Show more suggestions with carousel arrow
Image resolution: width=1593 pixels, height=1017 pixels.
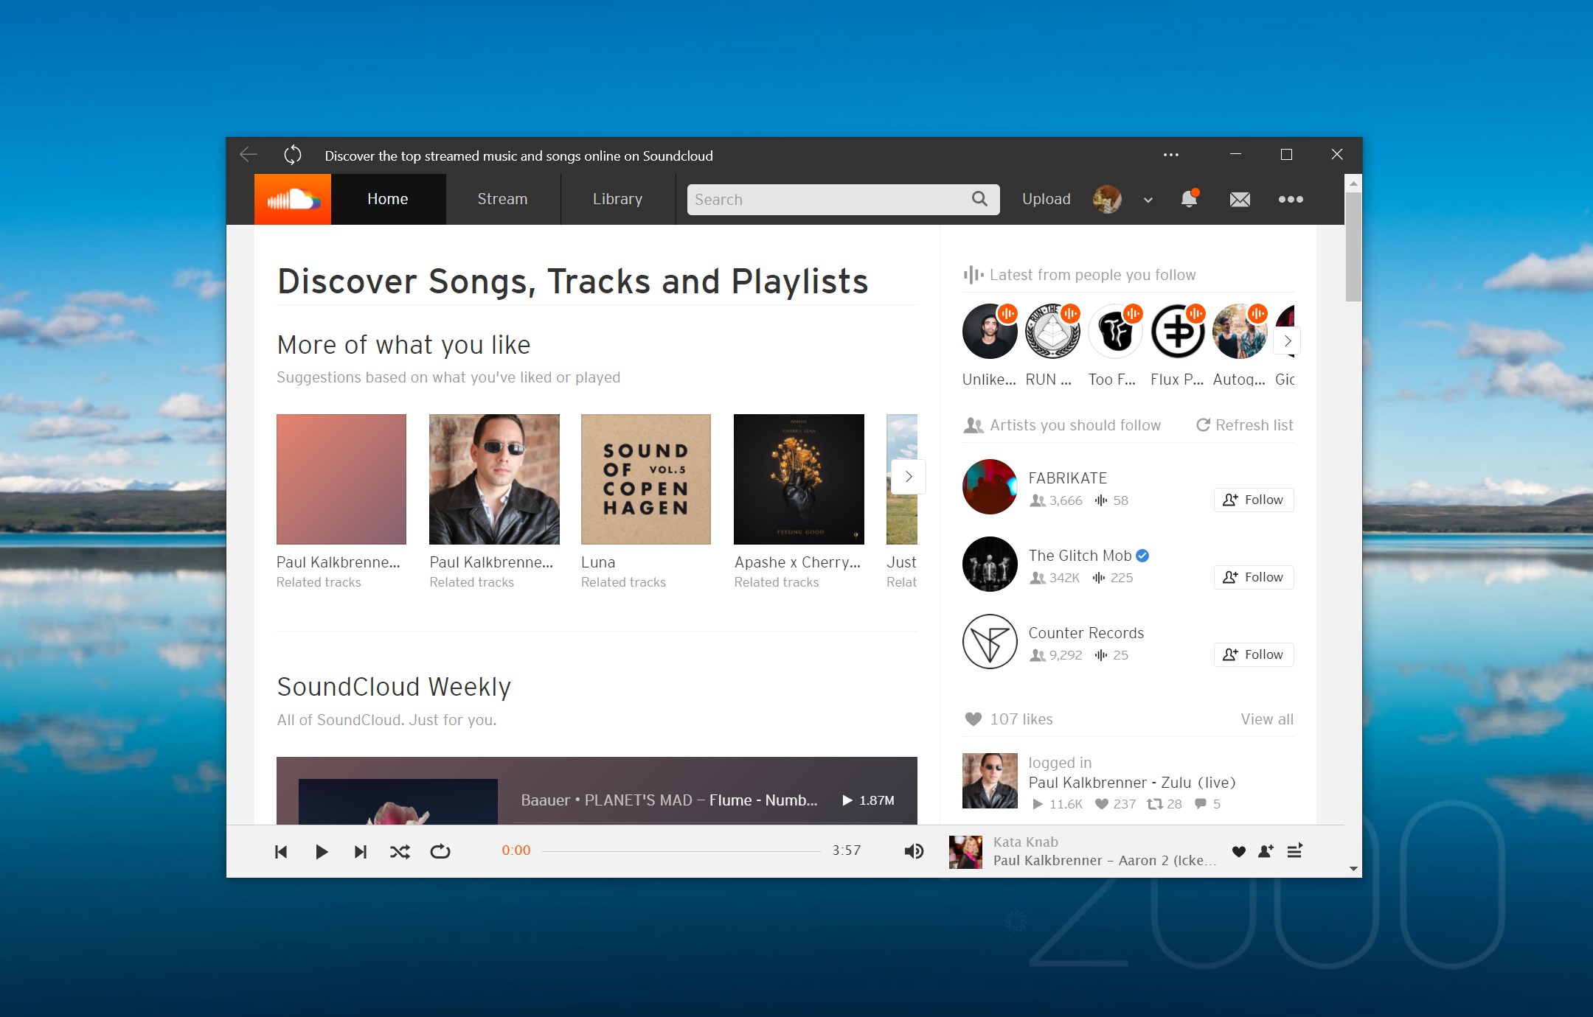coord(909,477)
